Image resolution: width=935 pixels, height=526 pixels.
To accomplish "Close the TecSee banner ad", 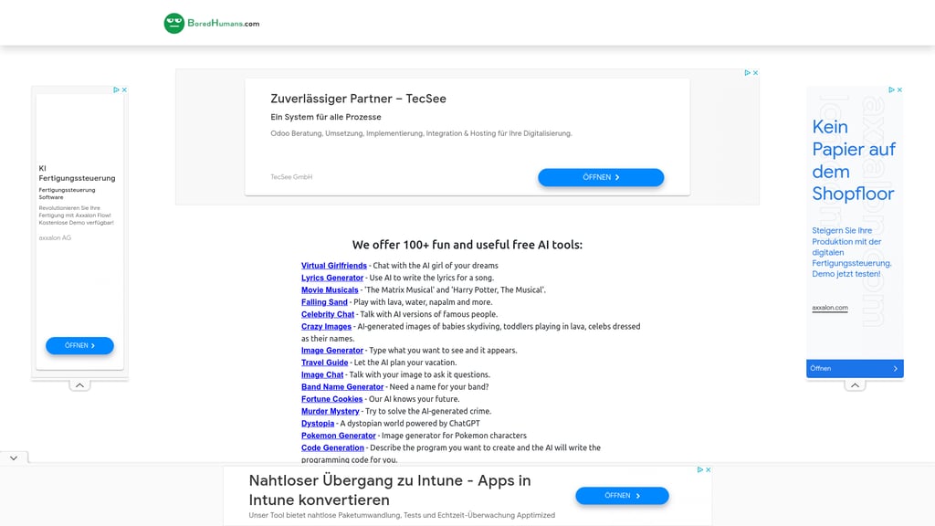I will (x=755, y=73).
